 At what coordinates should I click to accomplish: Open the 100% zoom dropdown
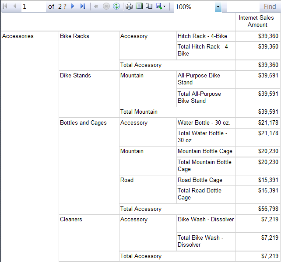pyautogui.click(x=218, y=7)
